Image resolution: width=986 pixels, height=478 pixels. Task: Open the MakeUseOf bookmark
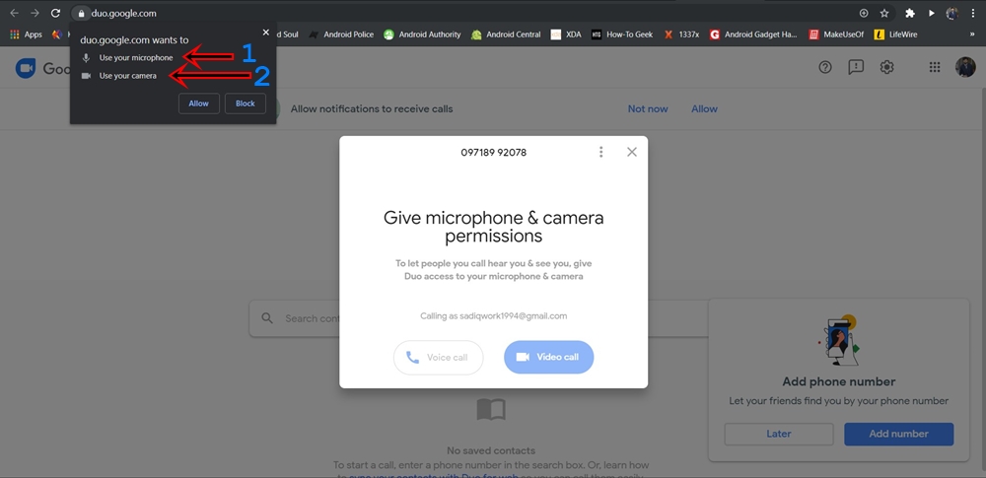pyautogui.click(x=836, y=34)
